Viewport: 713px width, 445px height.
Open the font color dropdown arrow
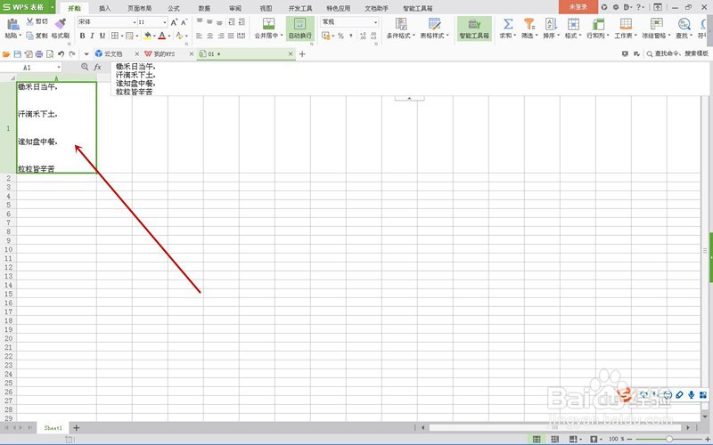click(169, 36)
